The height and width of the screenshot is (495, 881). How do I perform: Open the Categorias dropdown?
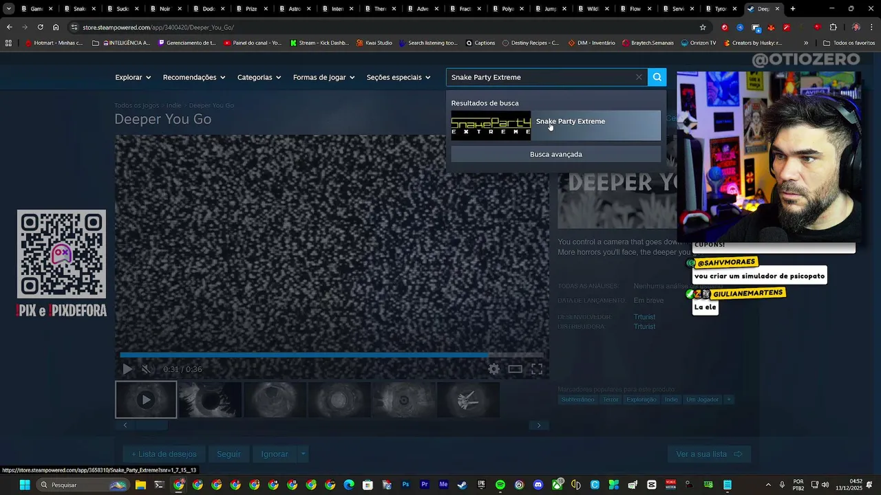pyautogui.click(x=259, y=77)
